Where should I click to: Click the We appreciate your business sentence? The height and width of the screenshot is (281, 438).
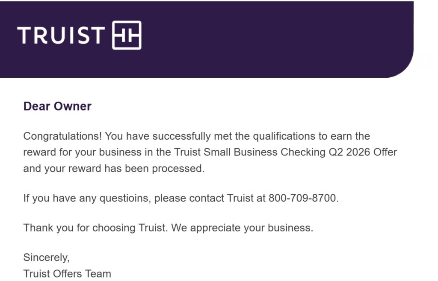click(242, 228)
